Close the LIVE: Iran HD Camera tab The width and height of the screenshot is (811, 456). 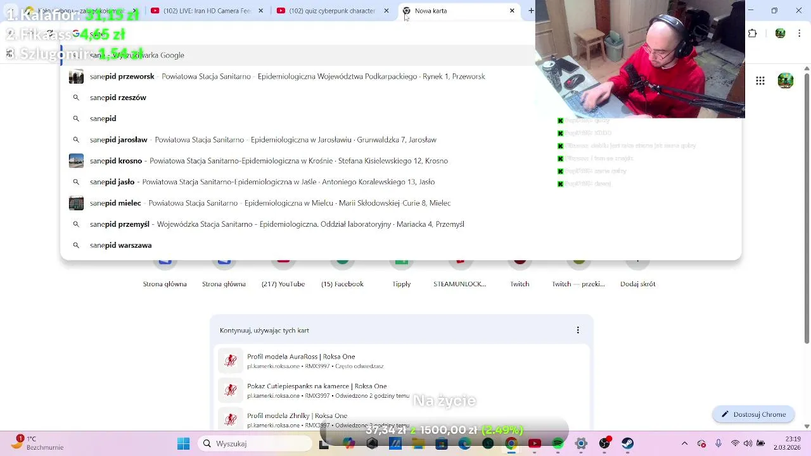(260, 11)
